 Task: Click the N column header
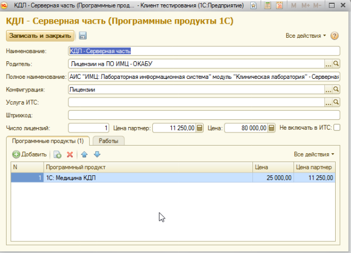(27, 167)
